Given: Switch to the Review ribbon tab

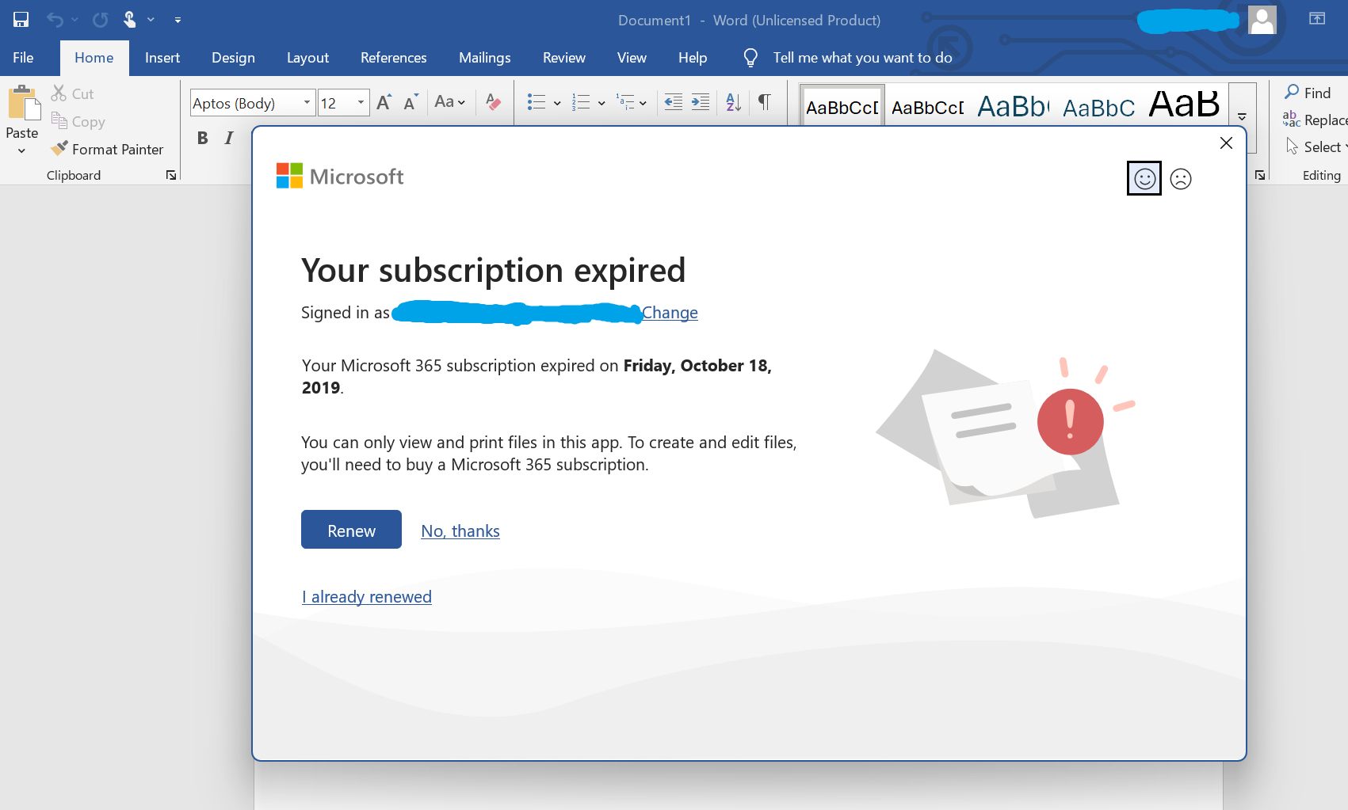Looking at the screenshot, I should [x=563, y=57].
